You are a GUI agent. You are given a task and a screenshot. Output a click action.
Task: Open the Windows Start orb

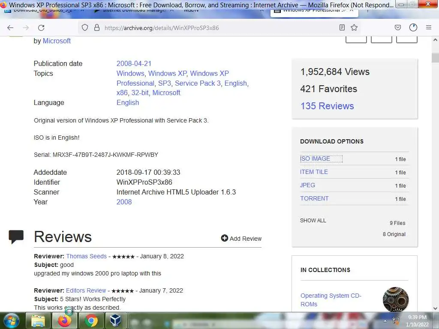coord(11,320)
